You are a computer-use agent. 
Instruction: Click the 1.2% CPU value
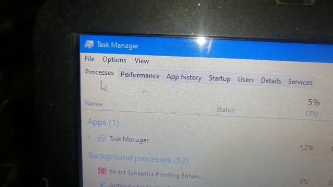tap(306, 148)
